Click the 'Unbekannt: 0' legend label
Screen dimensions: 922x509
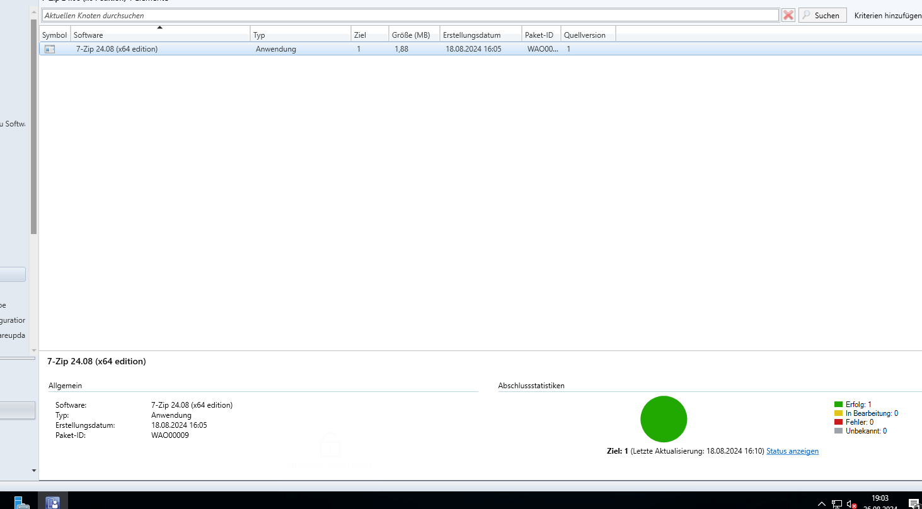(866, 431)
